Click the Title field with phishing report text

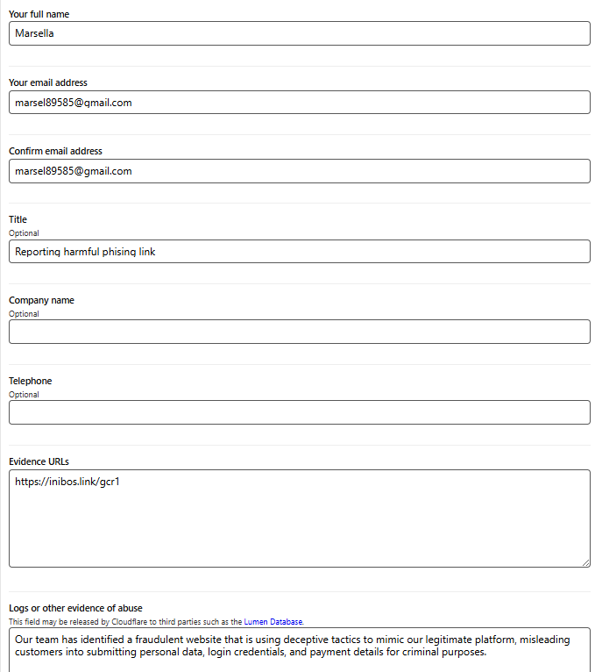click(299, 252)
